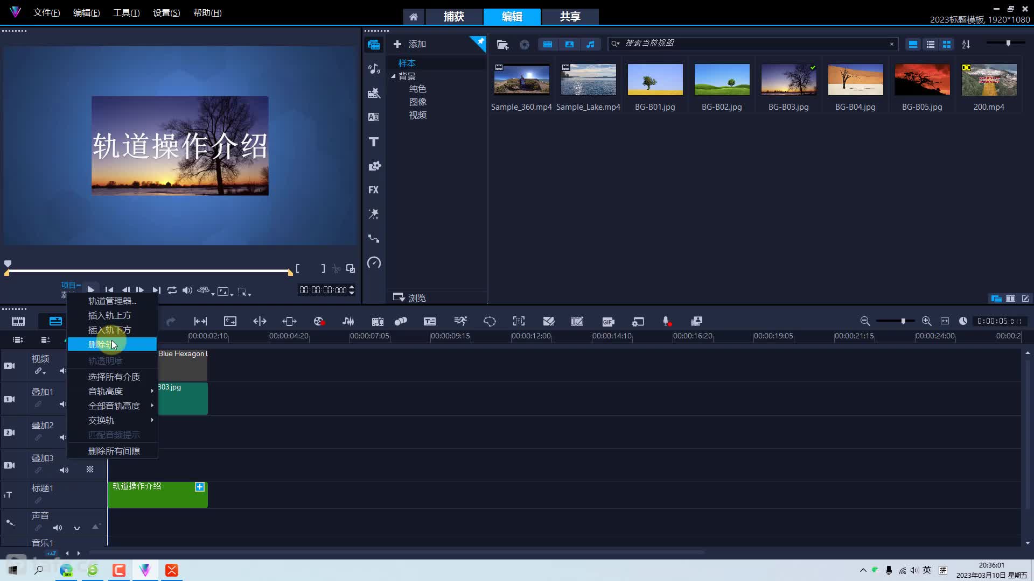Toggle repeat playback loop
1034x581 pixels.
(x=172, y=290)
